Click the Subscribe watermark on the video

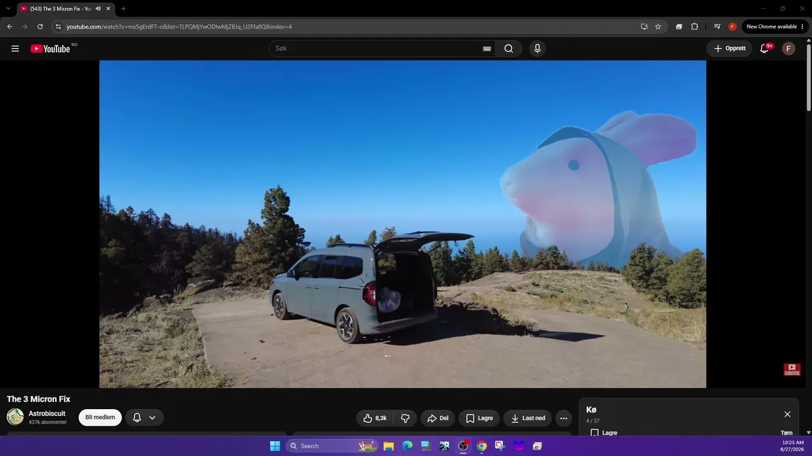tap(792, 369)
